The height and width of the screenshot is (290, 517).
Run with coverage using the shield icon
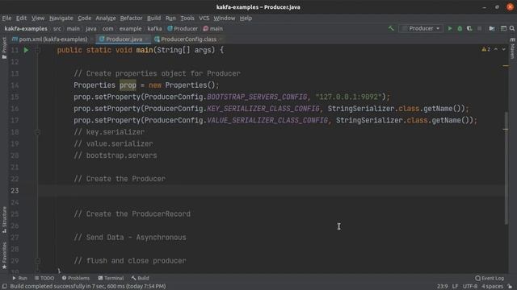coord(469,29)
